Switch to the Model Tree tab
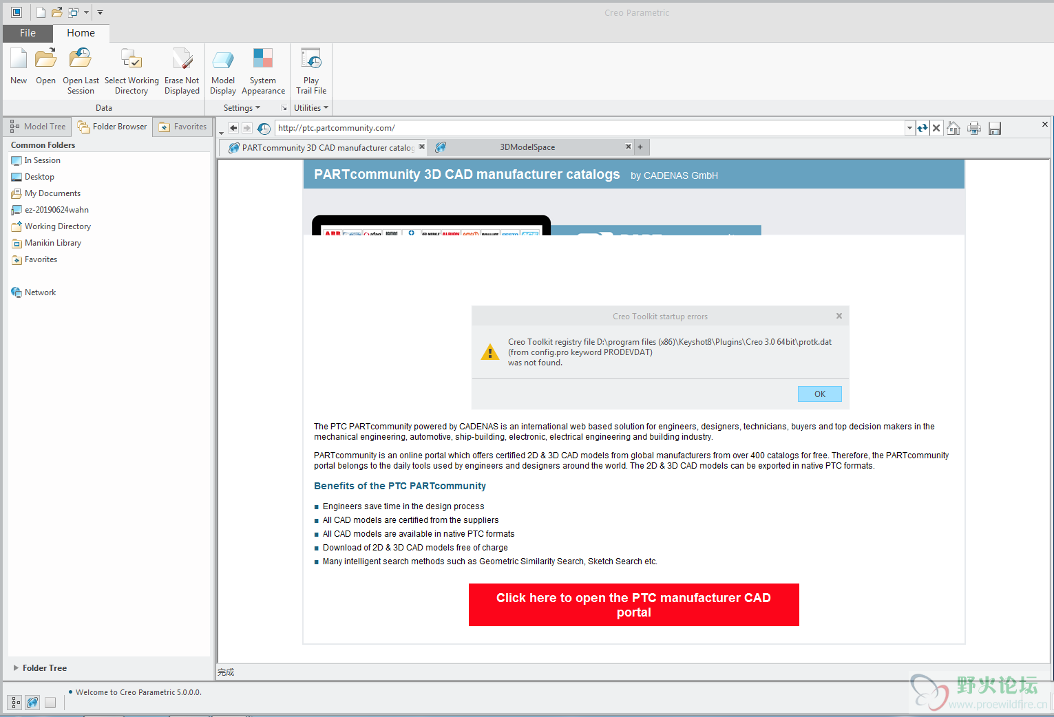The image size is (1054, 717). 38,127
